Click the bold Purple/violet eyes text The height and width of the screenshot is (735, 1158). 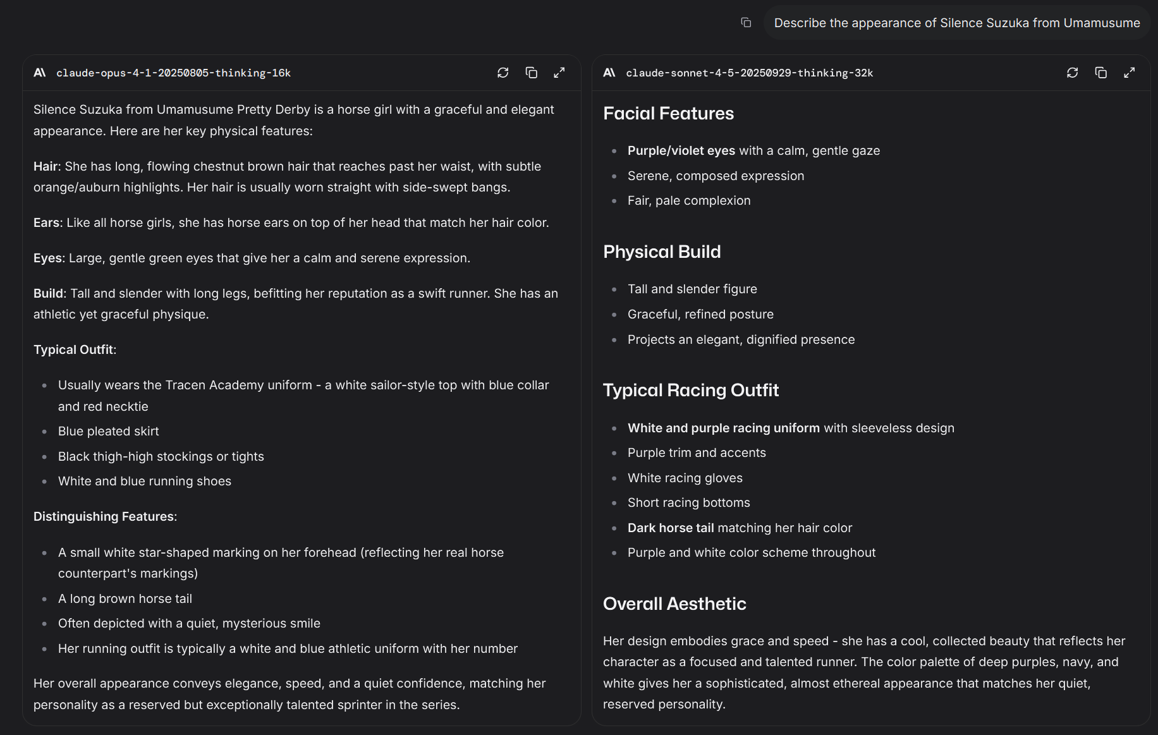(681, 151)
